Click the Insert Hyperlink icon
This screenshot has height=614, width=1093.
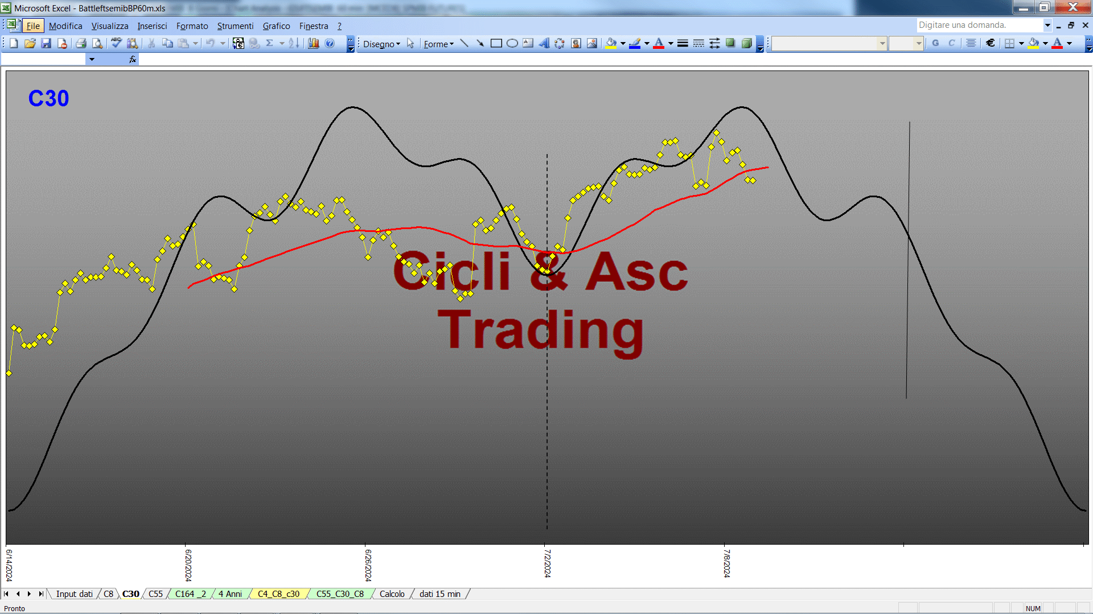coord(254,43)
